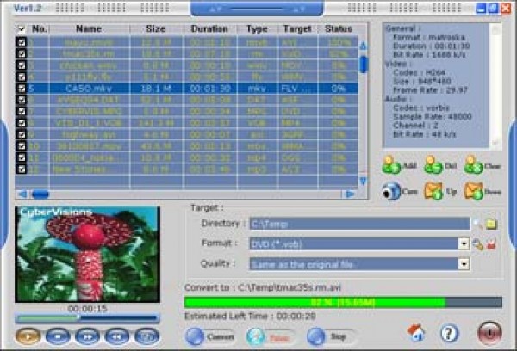Open format settings wrench icon
Screen dimensions: 517x351
pyautogui.click(x=477, y=244)
